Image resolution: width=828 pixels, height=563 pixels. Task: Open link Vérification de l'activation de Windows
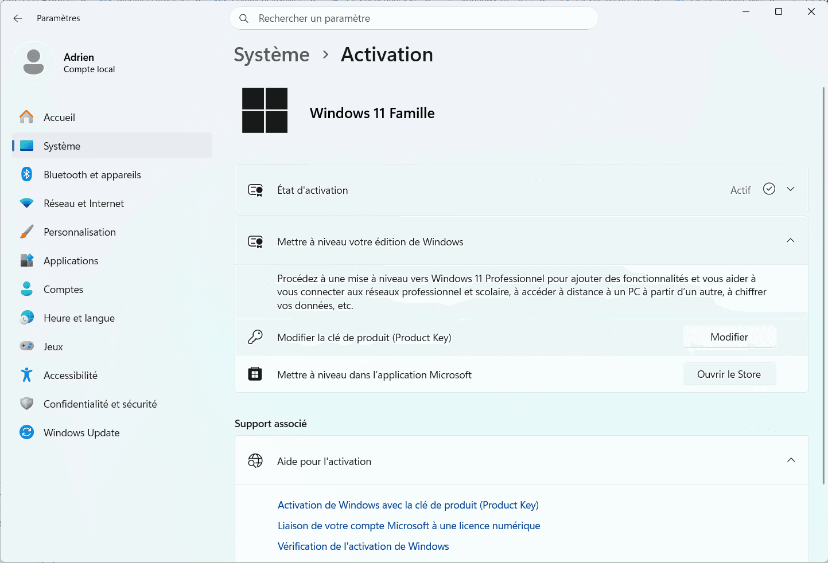(363, 546)
